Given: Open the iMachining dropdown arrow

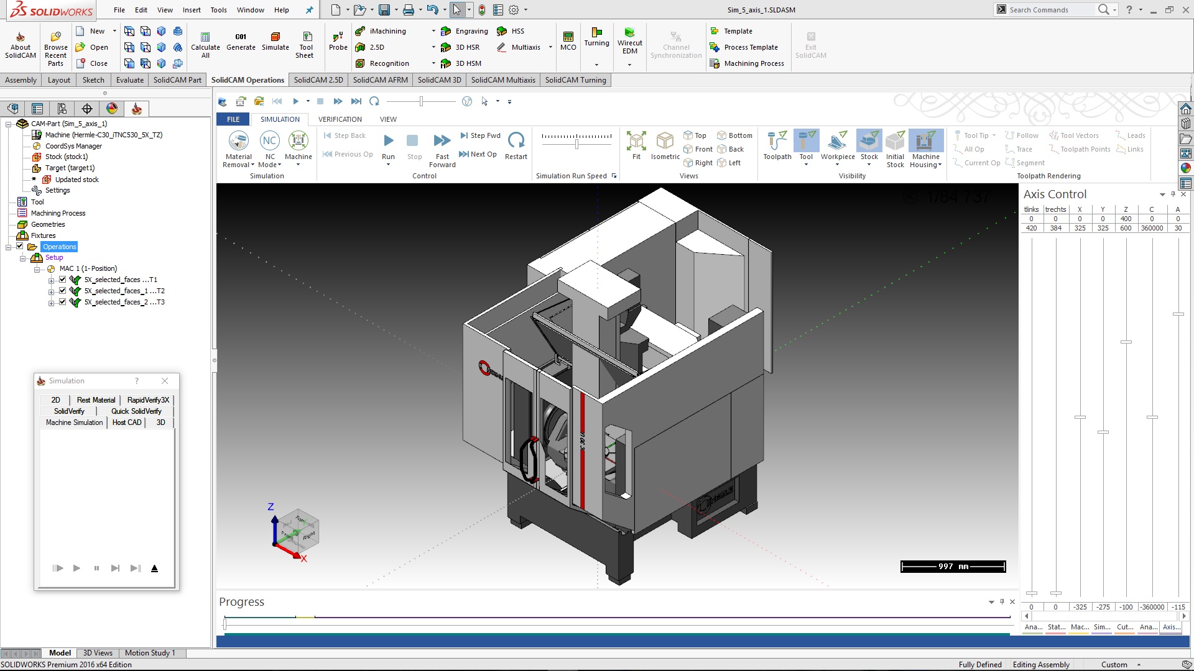Looking at the screenshot, I should pos(433,31).
